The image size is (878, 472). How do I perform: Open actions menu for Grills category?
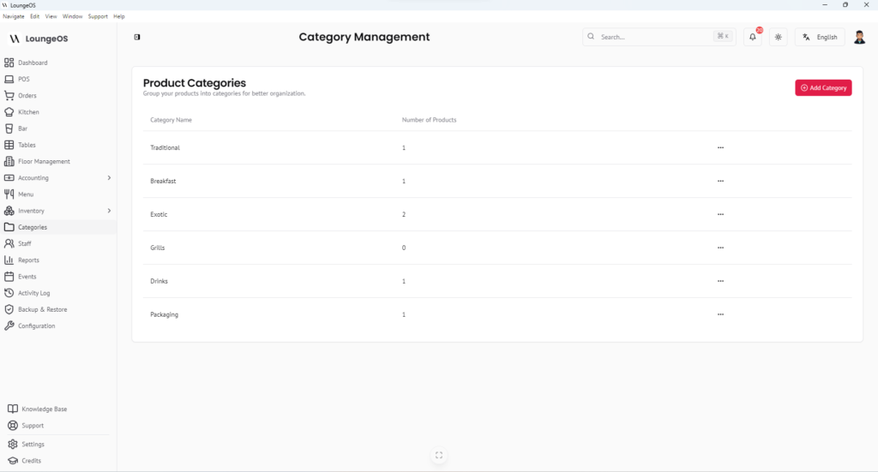[x=720, y=248]
